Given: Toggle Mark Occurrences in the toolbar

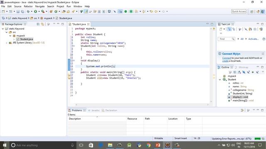Looking at the screenshot, I should tap(86, 12).
